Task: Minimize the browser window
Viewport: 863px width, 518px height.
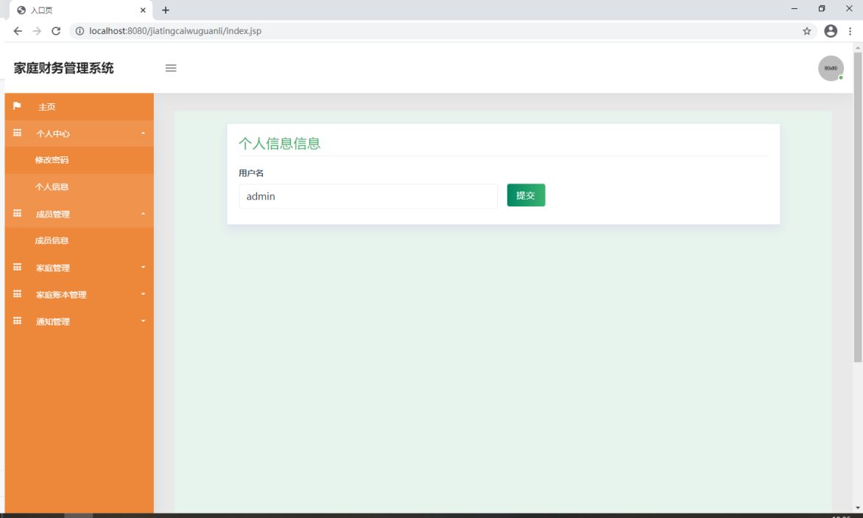Action: pyautogui.click(x=795, y=9)
